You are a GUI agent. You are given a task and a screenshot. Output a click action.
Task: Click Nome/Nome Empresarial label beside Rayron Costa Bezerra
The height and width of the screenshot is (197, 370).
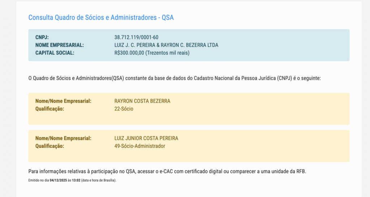click(x=63, y=101)
